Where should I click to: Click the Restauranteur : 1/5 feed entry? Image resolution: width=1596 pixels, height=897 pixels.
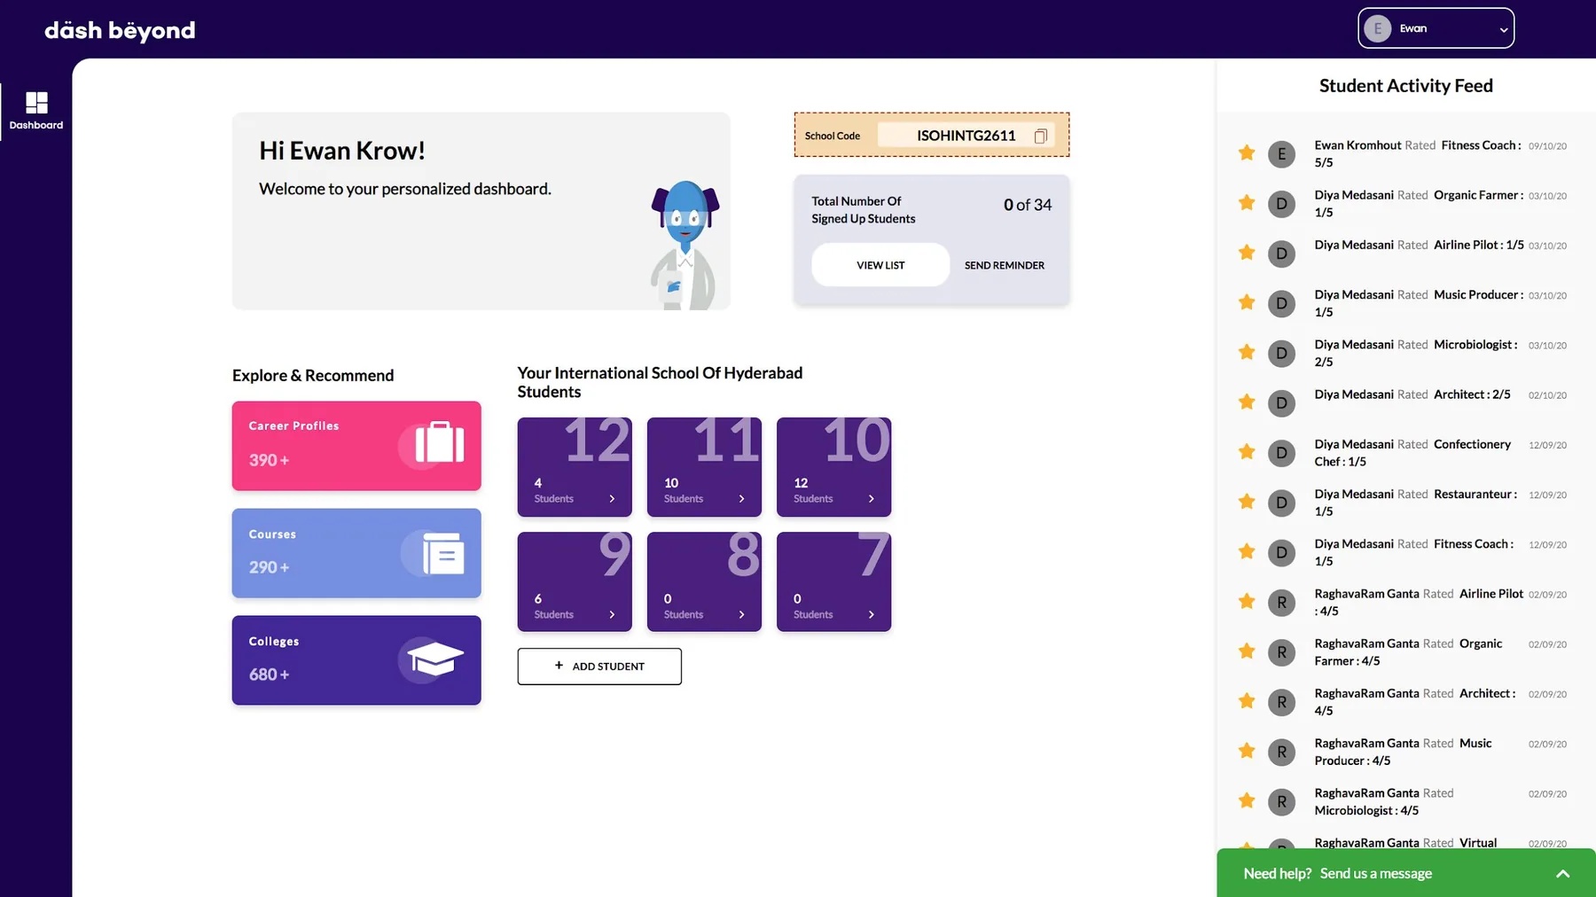(x=1405, y=503)
